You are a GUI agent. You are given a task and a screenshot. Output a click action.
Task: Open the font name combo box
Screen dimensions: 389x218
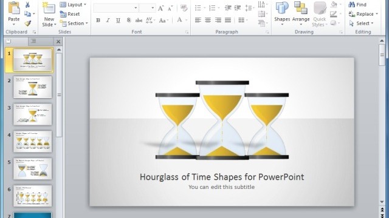116,8
